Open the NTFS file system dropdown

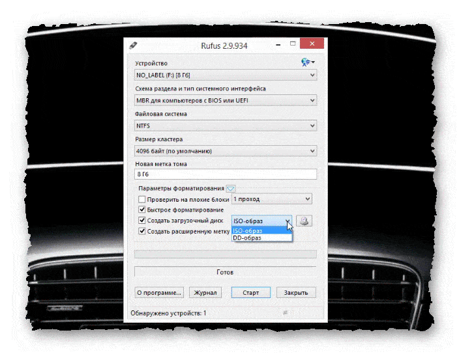coord(226,126)
